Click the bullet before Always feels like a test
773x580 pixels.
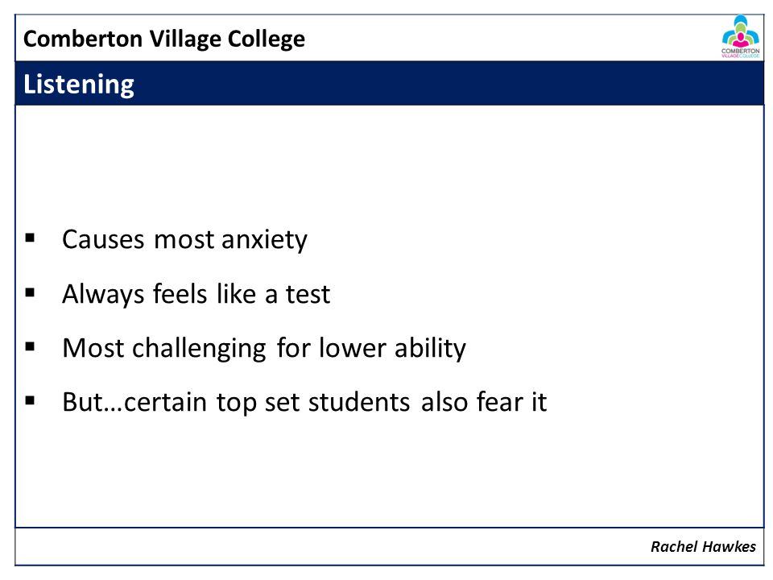point(30,292)
